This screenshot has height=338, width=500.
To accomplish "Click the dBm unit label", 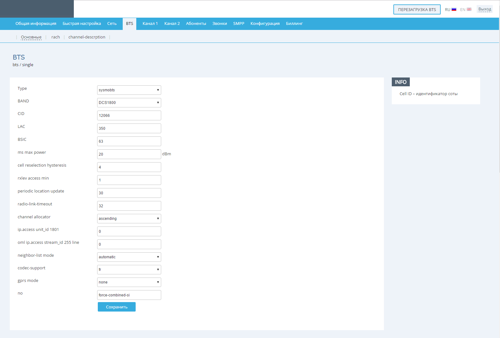I will coord(167,154).
